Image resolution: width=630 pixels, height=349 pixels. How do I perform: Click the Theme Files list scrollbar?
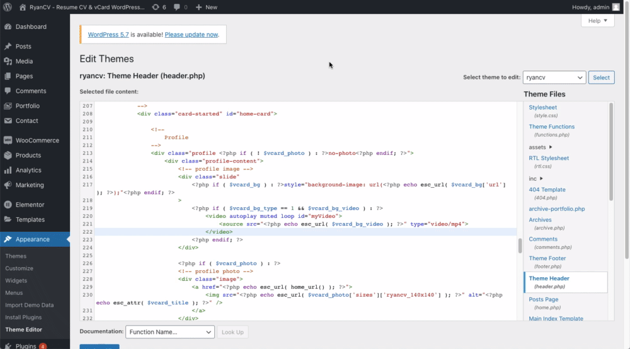[x=611, y=152]
